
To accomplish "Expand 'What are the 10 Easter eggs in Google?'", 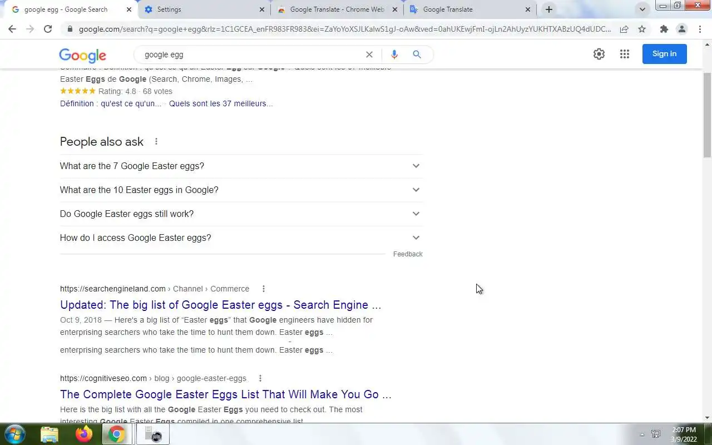I will [x=241, y=190].
